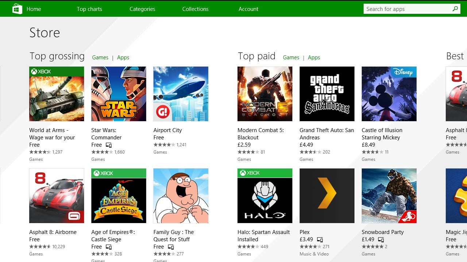Open the Top charts menu

89,9
